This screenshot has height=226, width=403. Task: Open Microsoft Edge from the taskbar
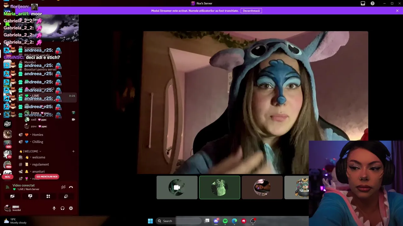pos(234,221)
